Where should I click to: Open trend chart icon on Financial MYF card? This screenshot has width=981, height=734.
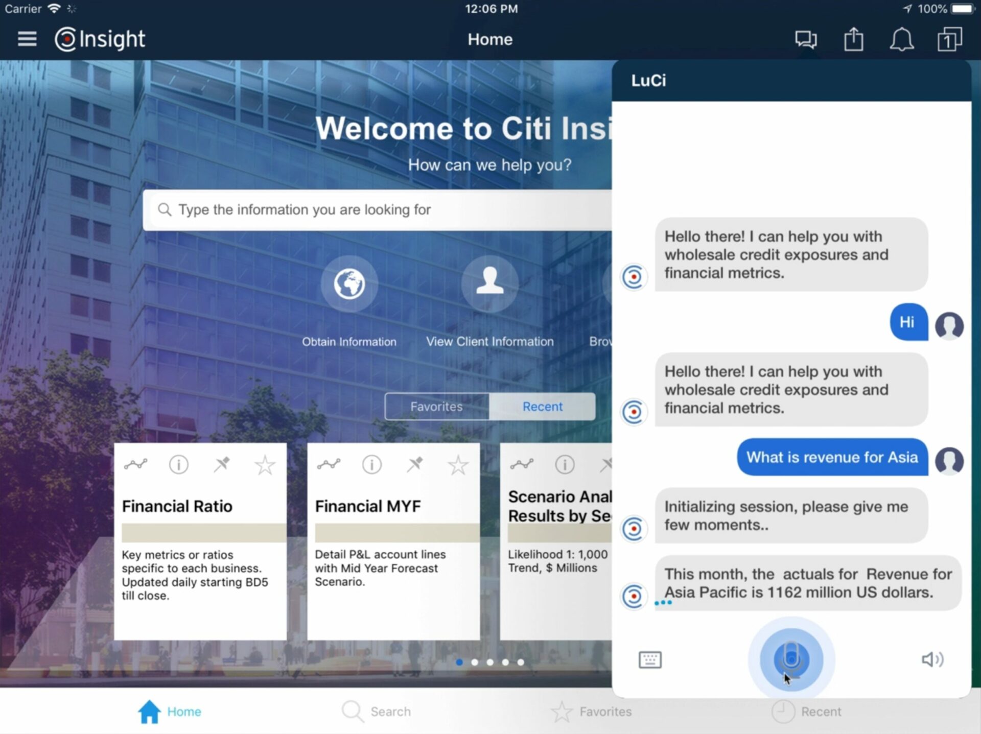(329, 464)
